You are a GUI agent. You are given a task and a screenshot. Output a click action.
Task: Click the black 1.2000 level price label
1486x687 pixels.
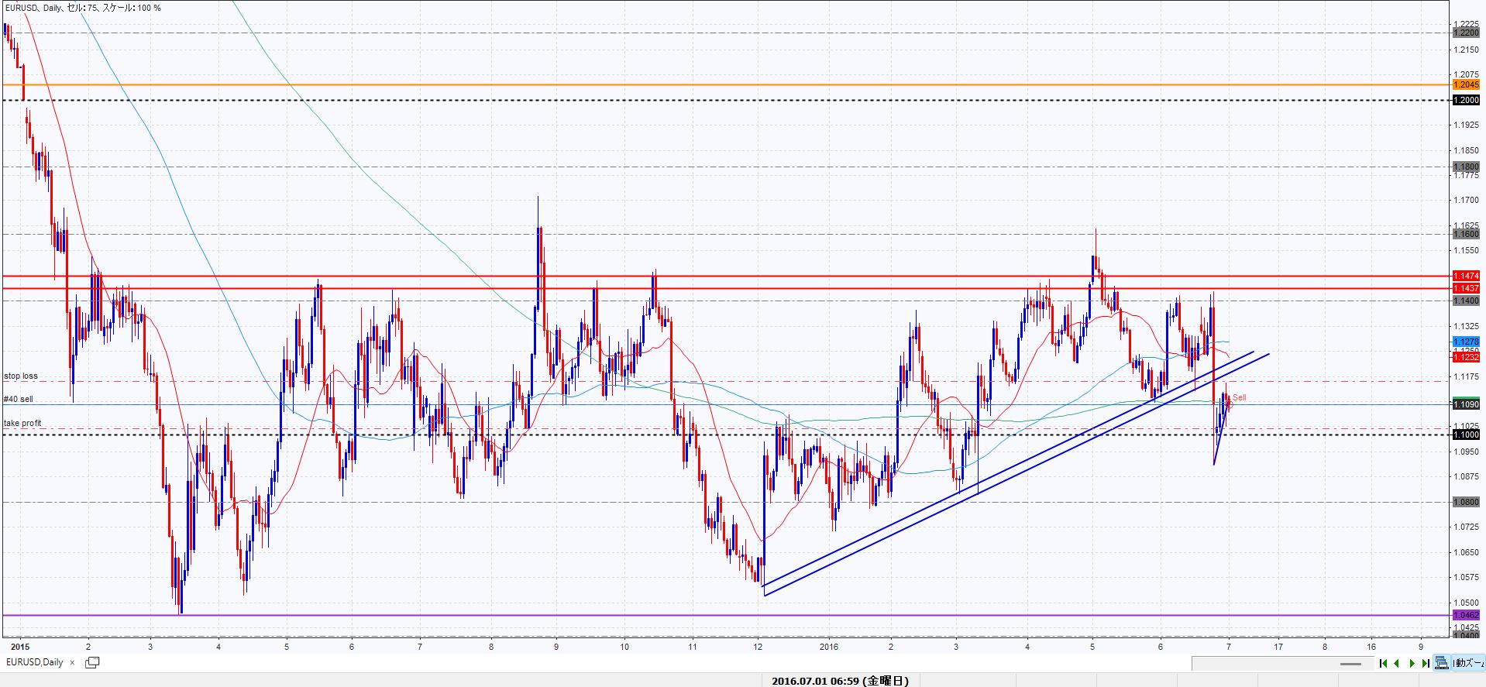point(1466,100)
